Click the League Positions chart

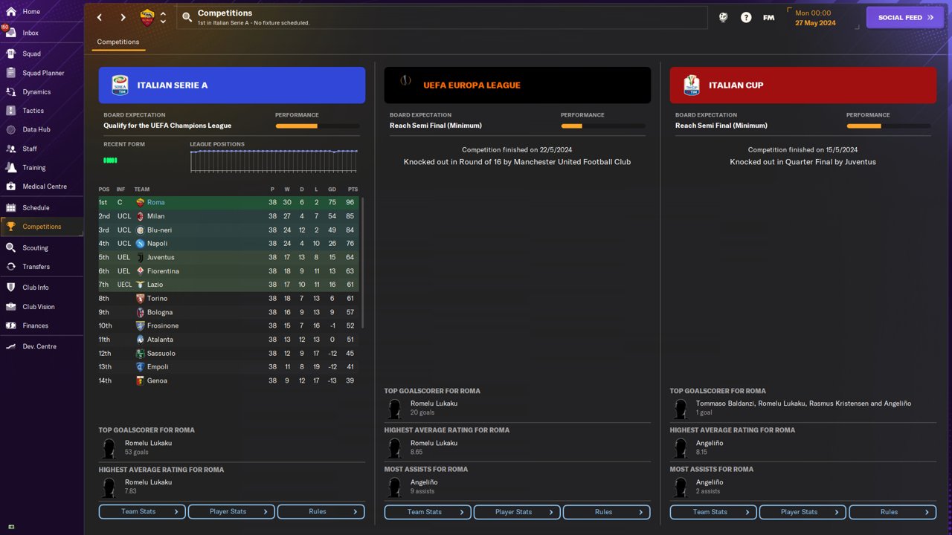(x=274, y=161)
